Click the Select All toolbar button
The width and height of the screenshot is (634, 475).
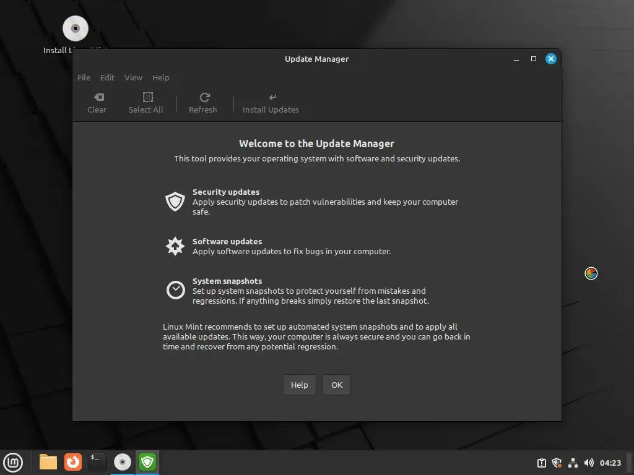145,103
